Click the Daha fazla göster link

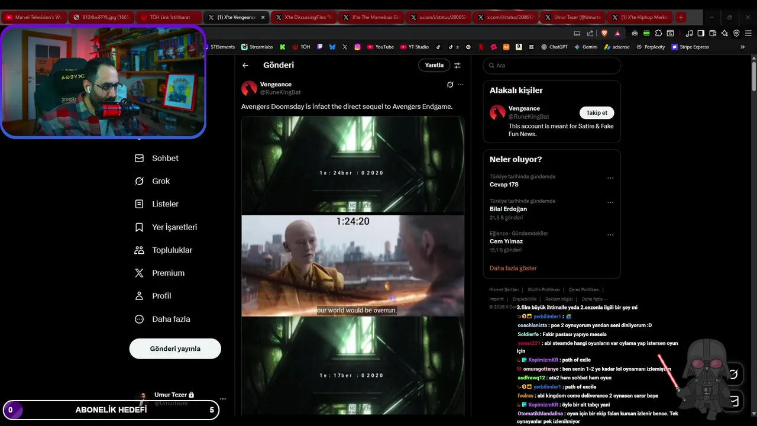tap(513, 268)
